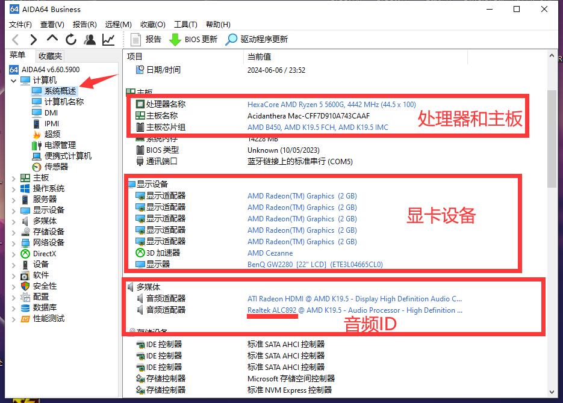563x403 pixels.
Task: Click the 软件 tree item icon
Action: [25, 275]
